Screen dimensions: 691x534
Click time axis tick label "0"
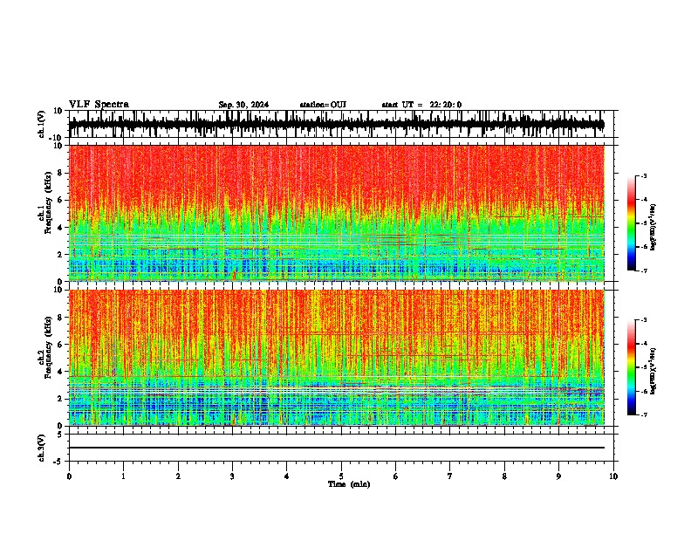[x=69, y=476]
